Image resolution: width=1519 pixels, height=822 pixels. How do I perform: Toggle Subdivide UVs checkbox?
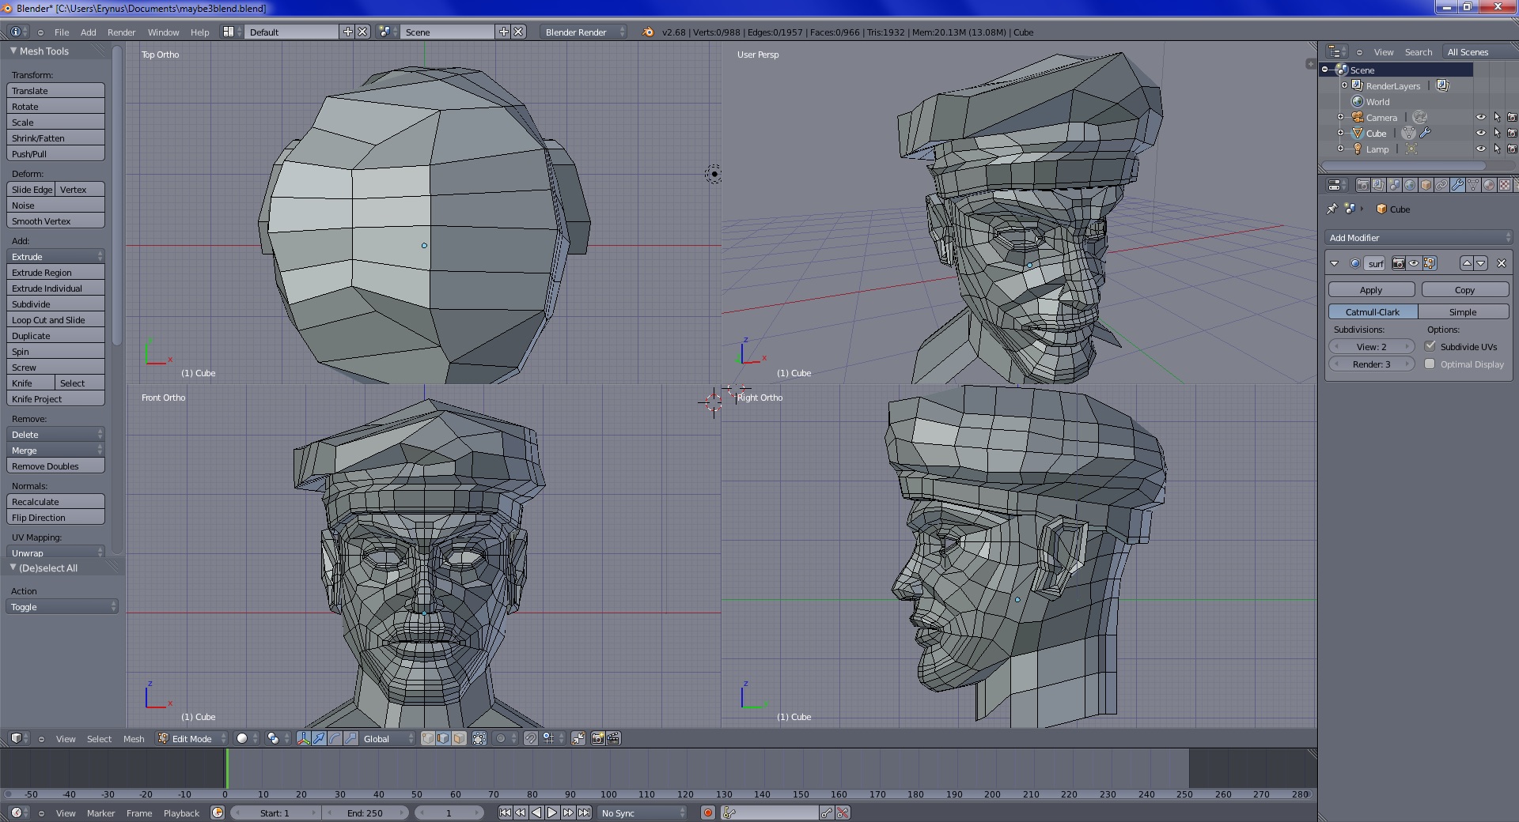[x=1430, y=346]
